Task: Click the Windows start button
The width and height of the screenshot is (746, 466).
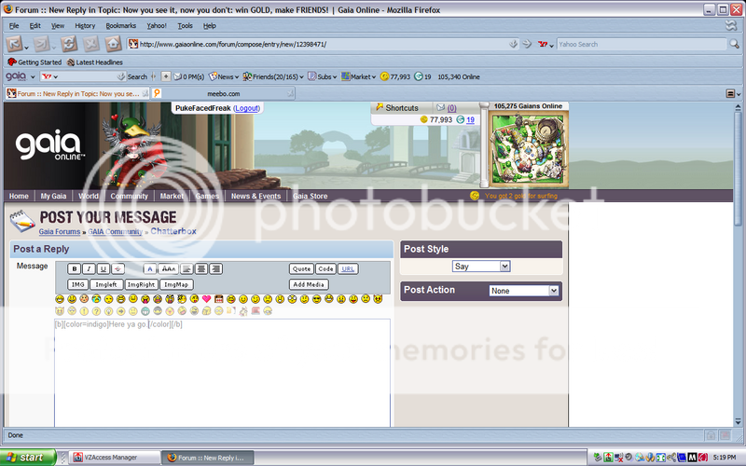Action: pos(28,458)
